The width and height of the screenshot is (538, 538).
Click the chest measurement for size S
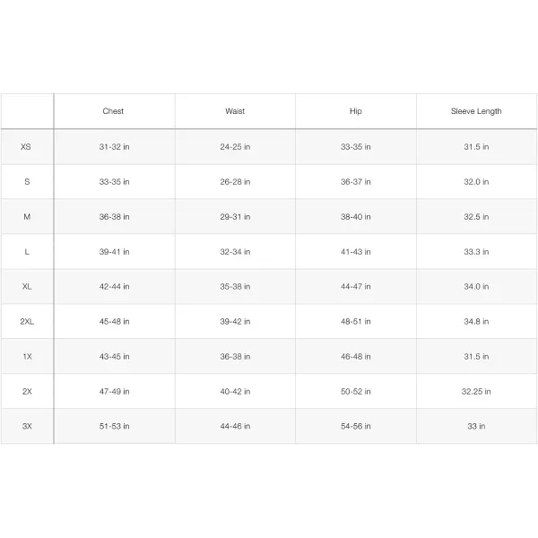(114, 182)
